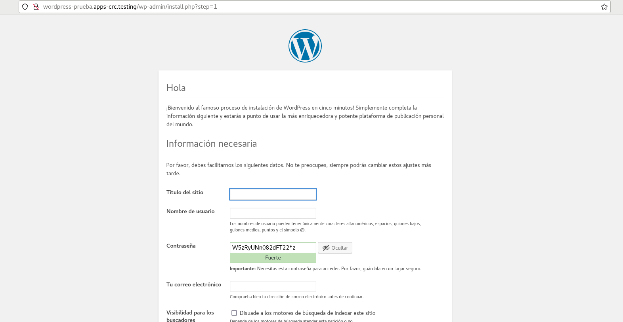Viewport: 623px width, 322px height.
Task: Click the tracking protection shield icon
Action: coord(25,7)
